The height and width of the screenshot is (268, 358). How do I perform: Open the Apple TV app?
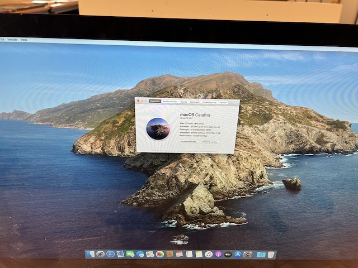click(x=228, y=254)
